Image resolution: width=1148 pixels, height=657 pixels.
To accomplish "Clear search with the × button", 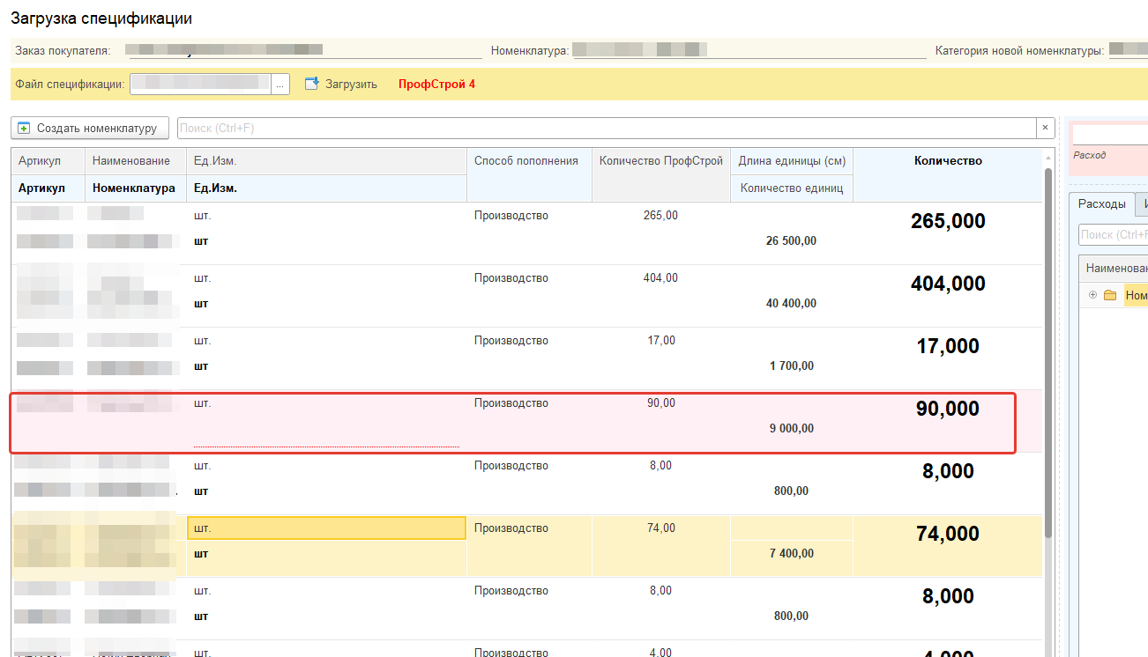I will click(x=1046, y=128).
